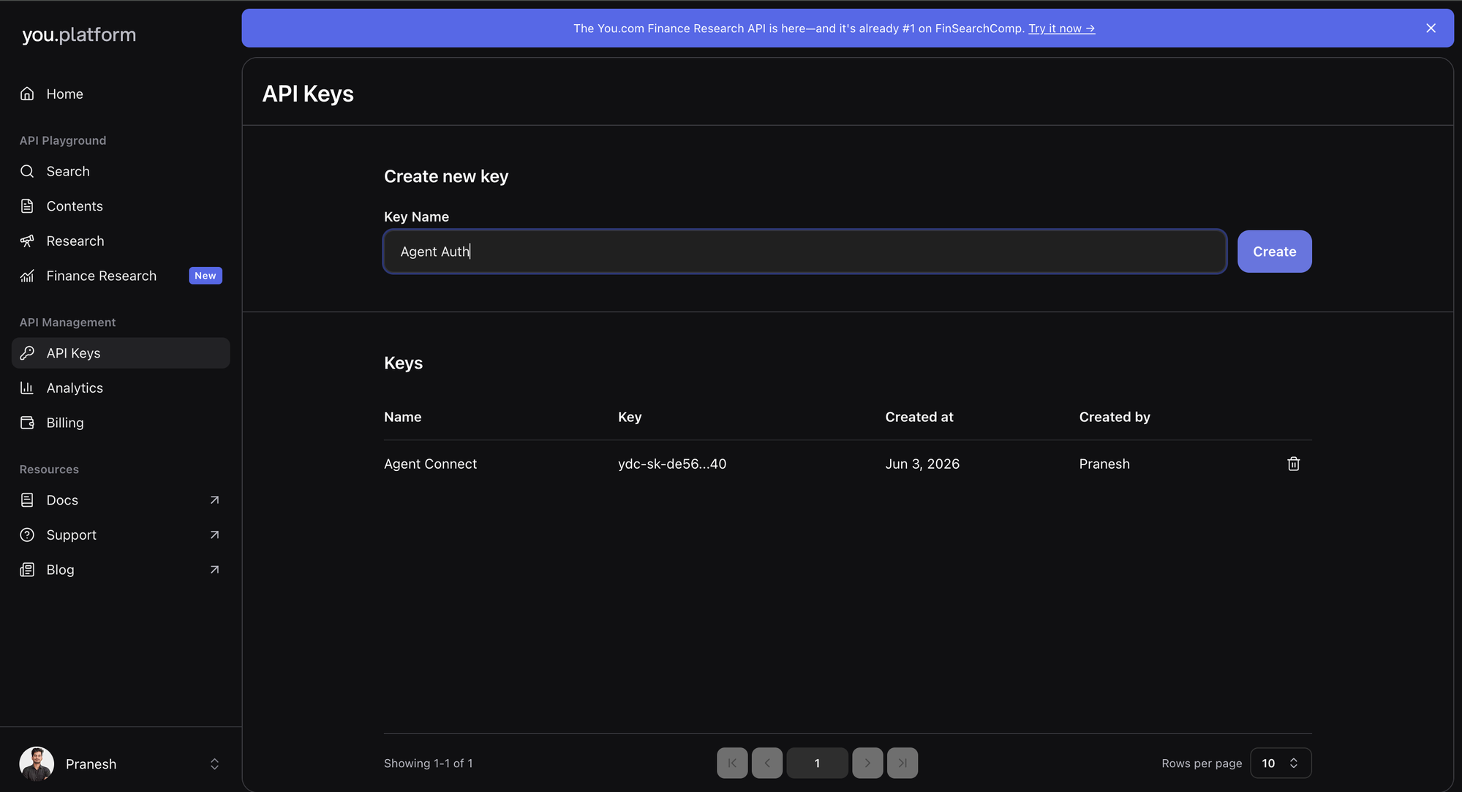Viewport: 1462px width, 792px height.
Task: Click the 'Jun 3, 2026' date cell
Action: point(922,464)
